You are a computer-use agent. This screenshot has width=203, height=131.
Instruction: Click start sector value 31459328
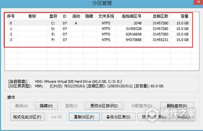(134, 29)
